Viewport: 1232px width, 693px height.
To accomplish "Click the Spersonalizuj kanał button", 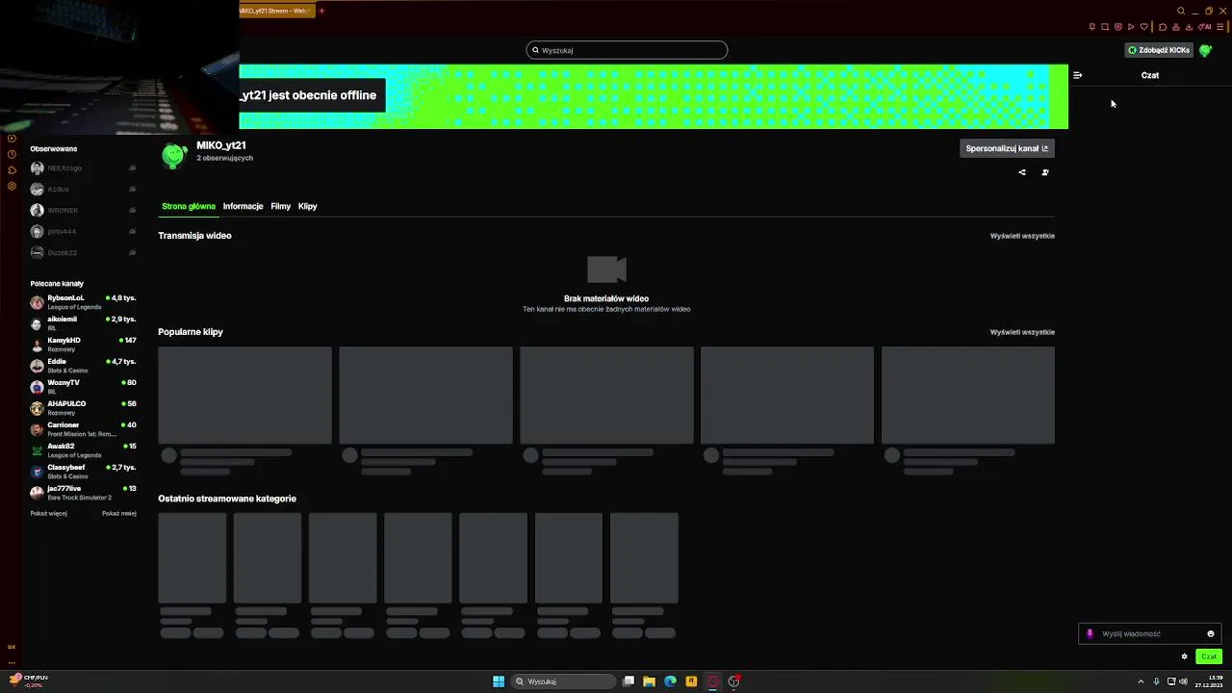I will coord(1007,148).
